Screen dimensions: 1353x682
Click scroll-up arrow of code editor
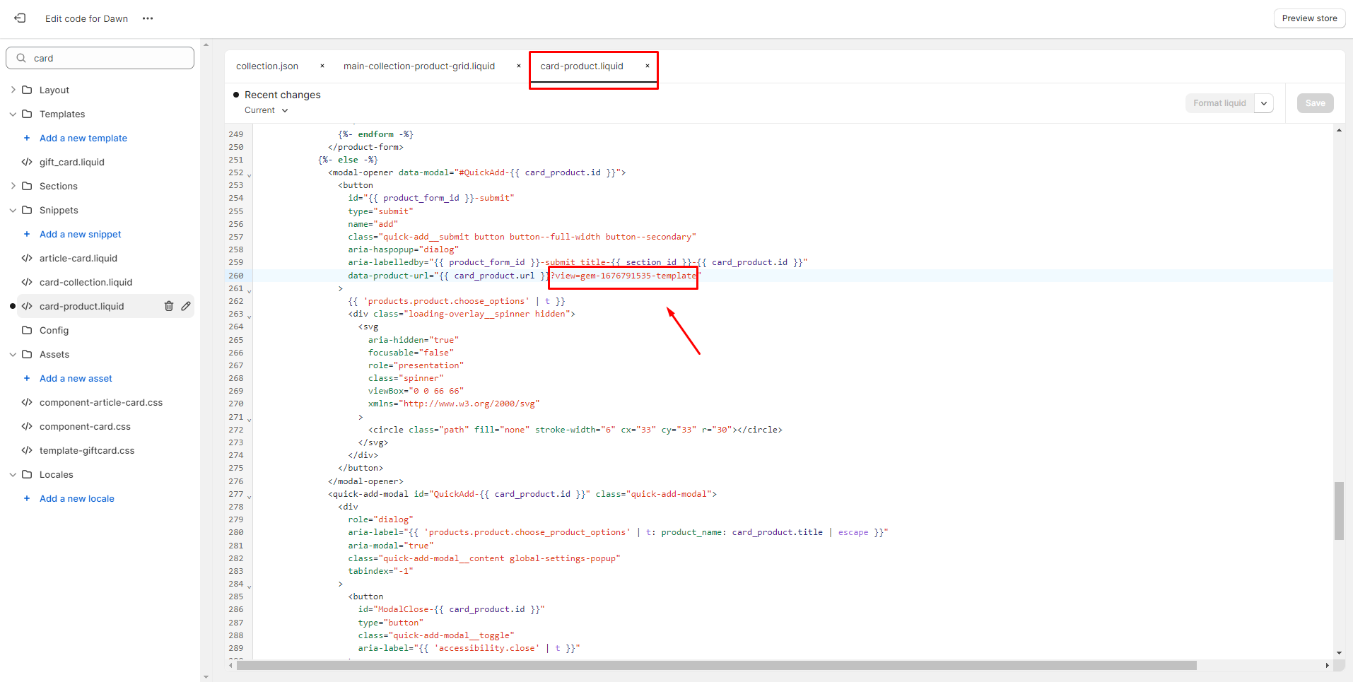pos(1339,131)
